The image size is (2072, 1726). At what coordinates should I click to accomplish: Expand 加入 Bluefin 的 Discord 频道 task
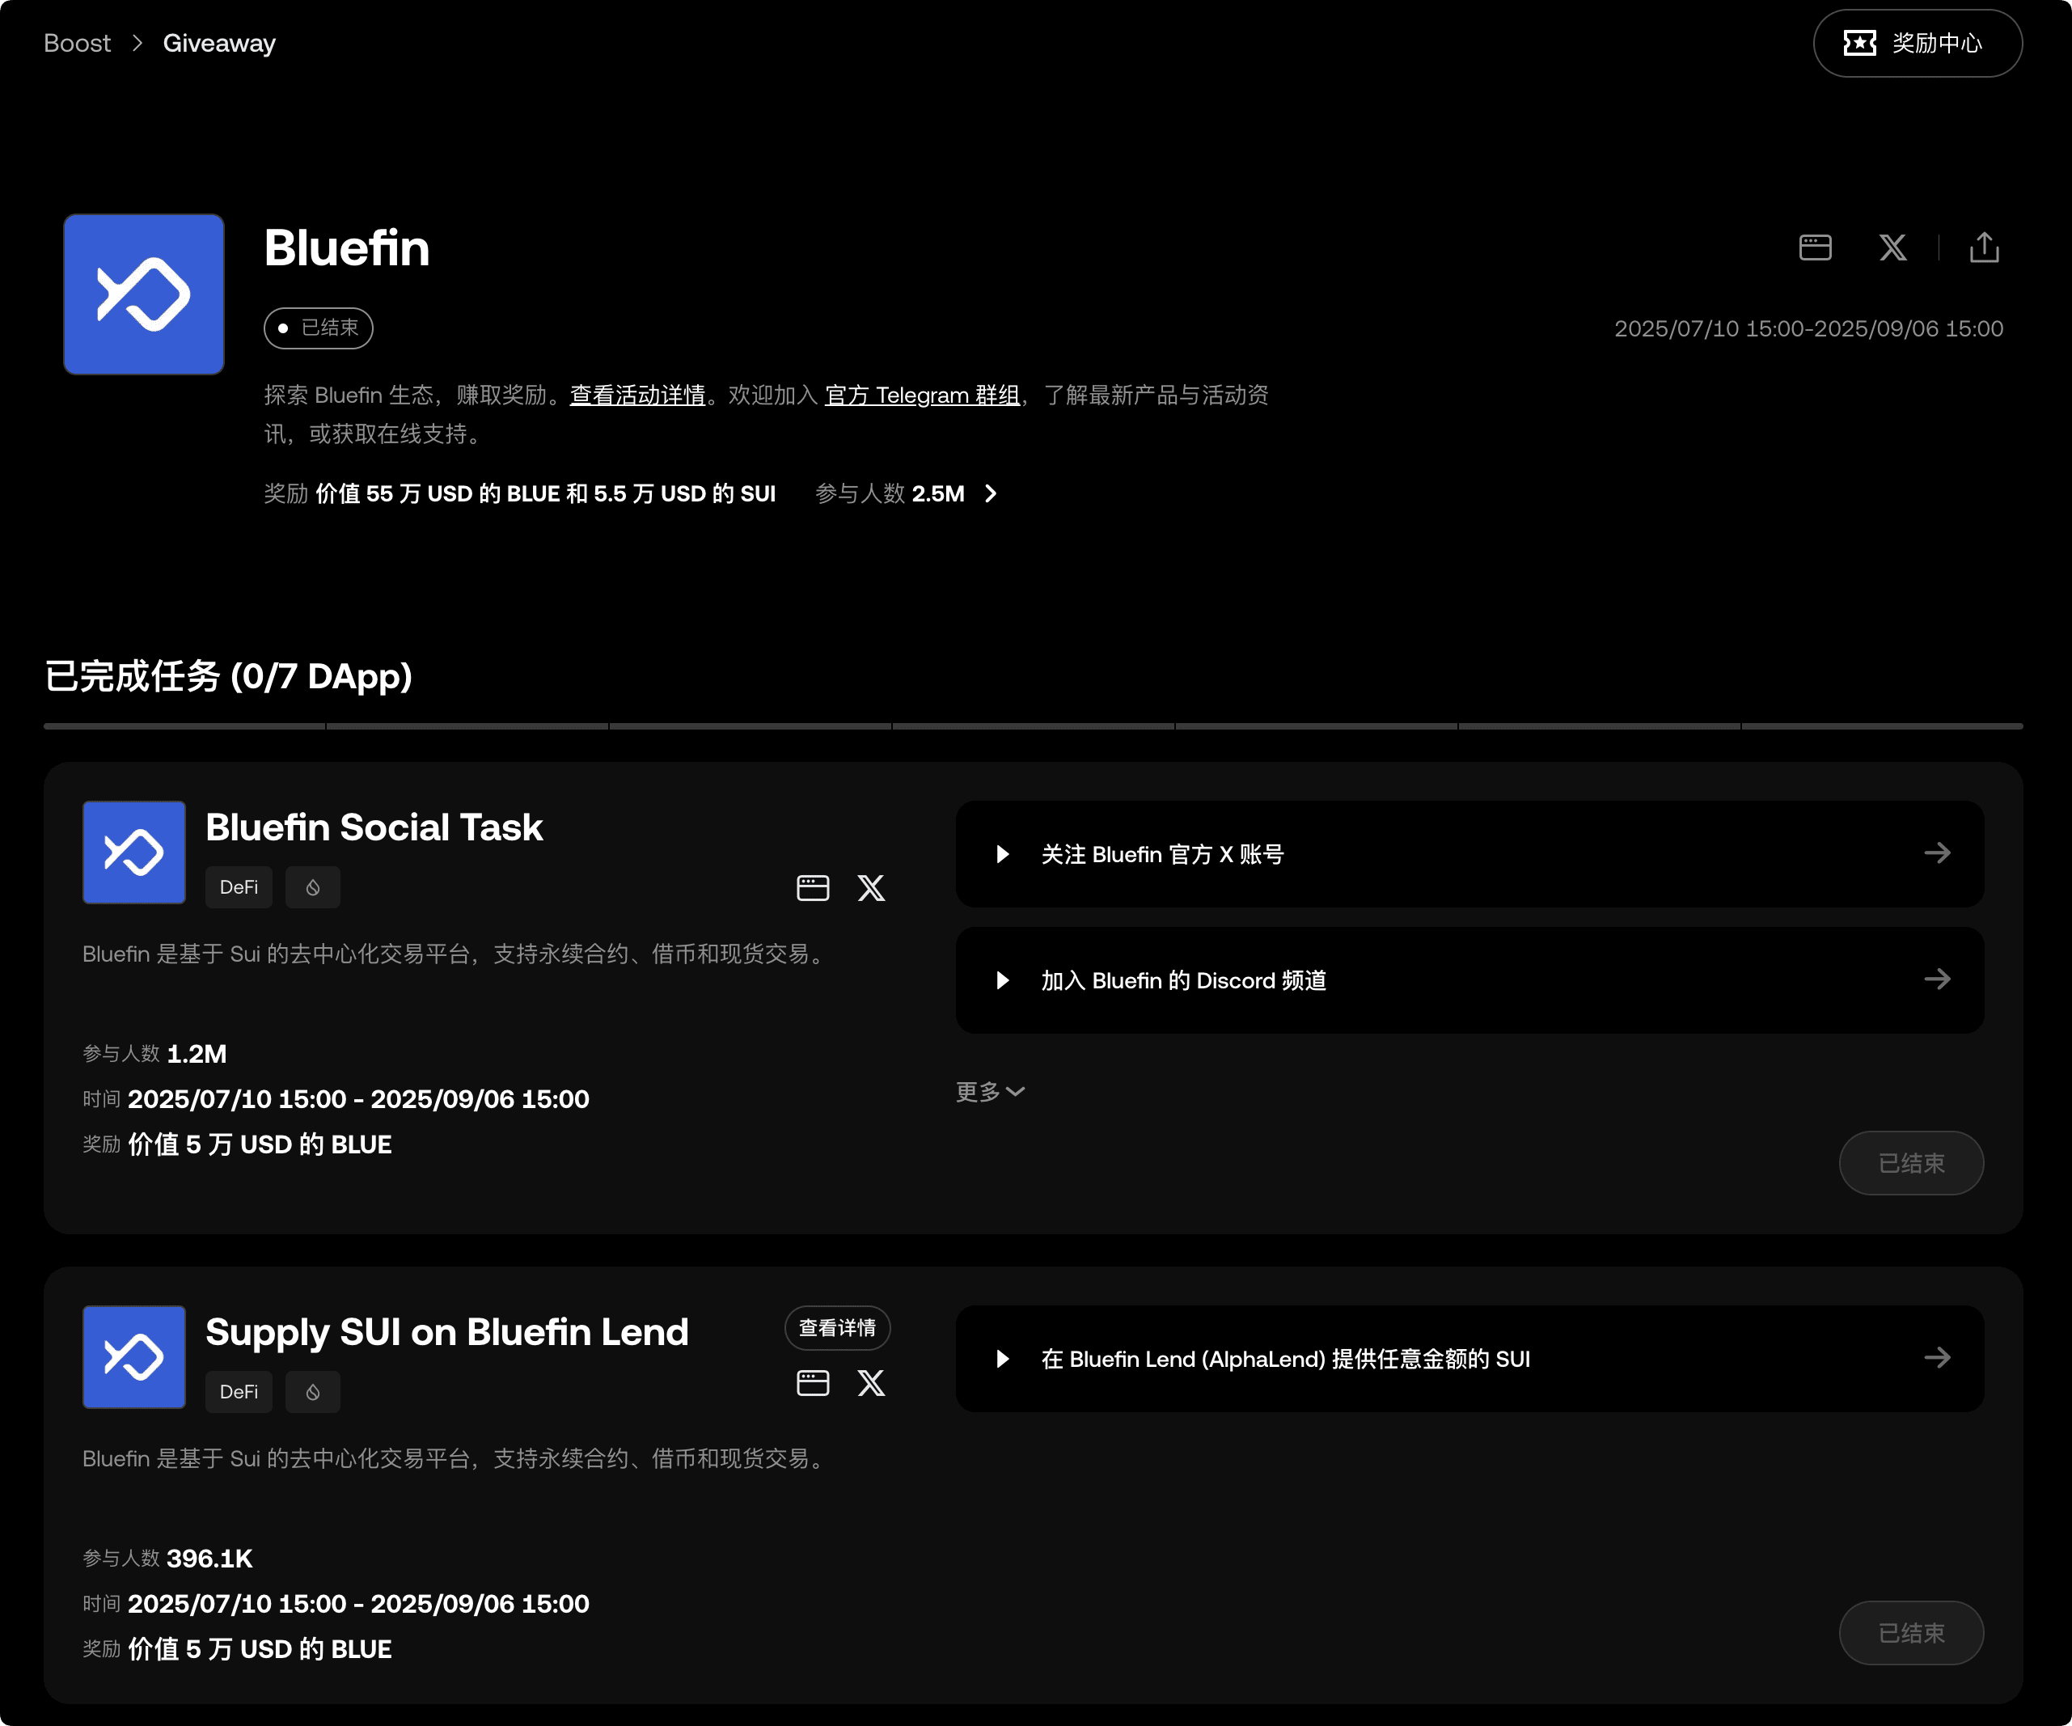click(1003, 980)
